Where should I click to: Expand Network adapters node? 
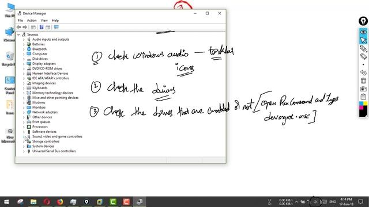pos(24,112)
